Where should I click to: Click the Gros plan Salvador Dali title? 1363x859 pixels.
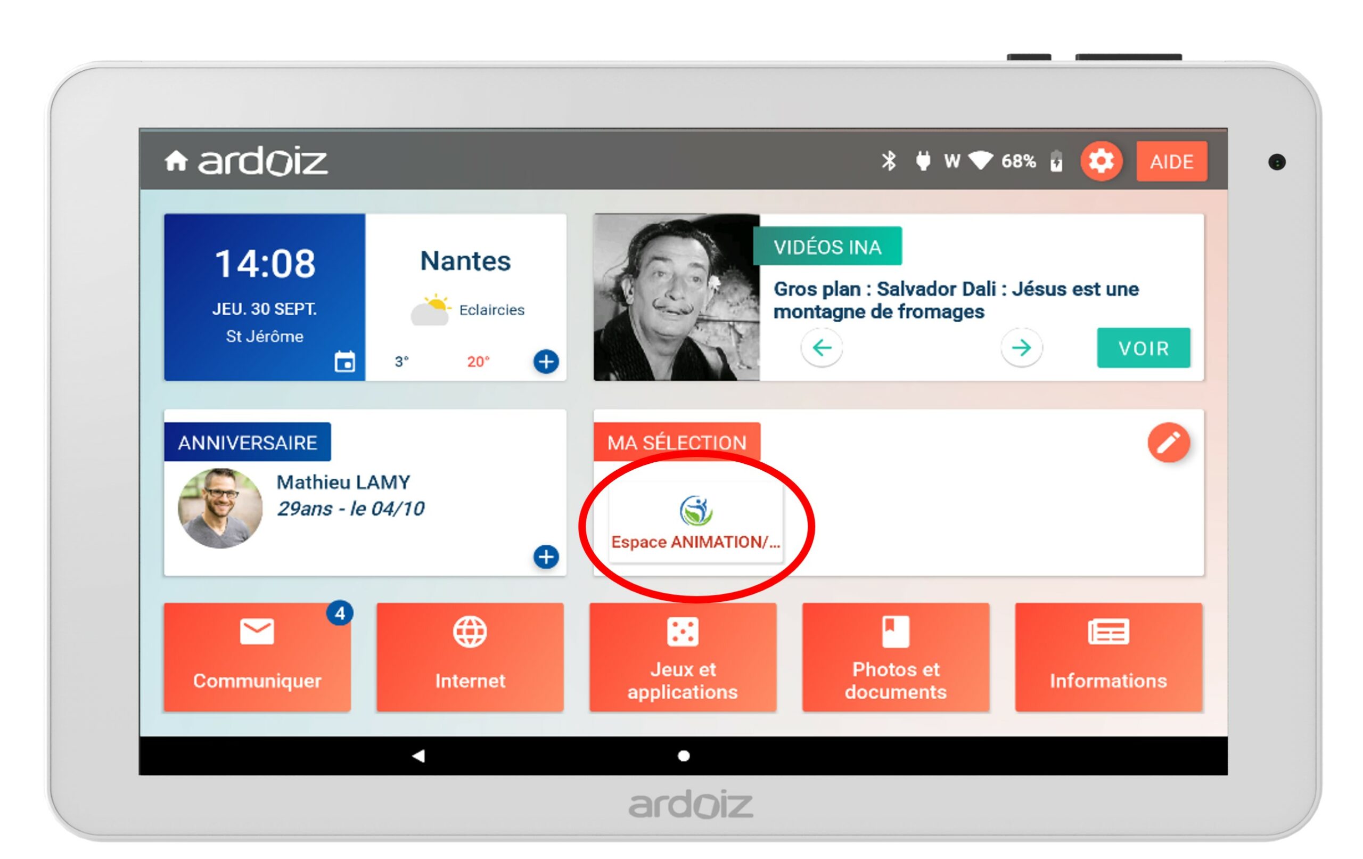click(956, 300)
